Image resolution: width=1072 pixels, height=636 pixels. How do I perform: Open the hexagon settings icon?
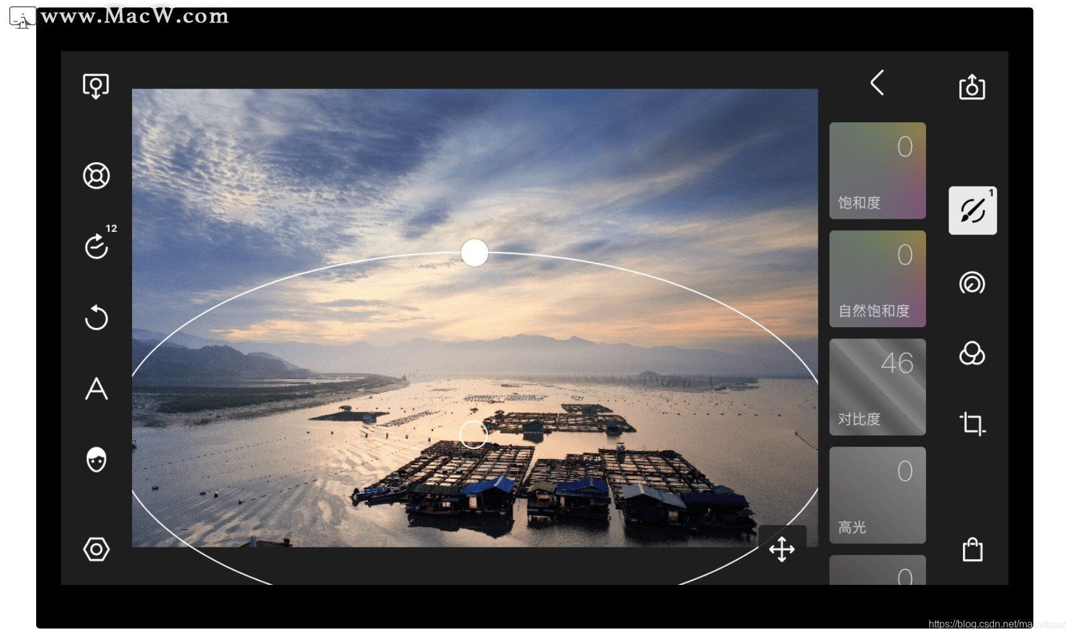click(96, 549)
